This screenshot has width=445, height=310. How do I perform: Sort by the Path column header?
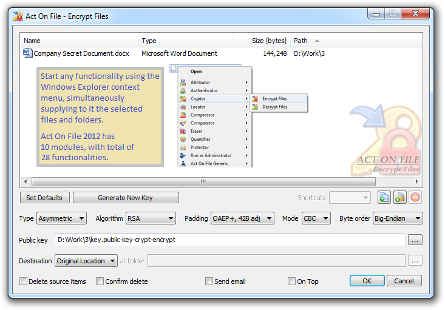(356, 41)
